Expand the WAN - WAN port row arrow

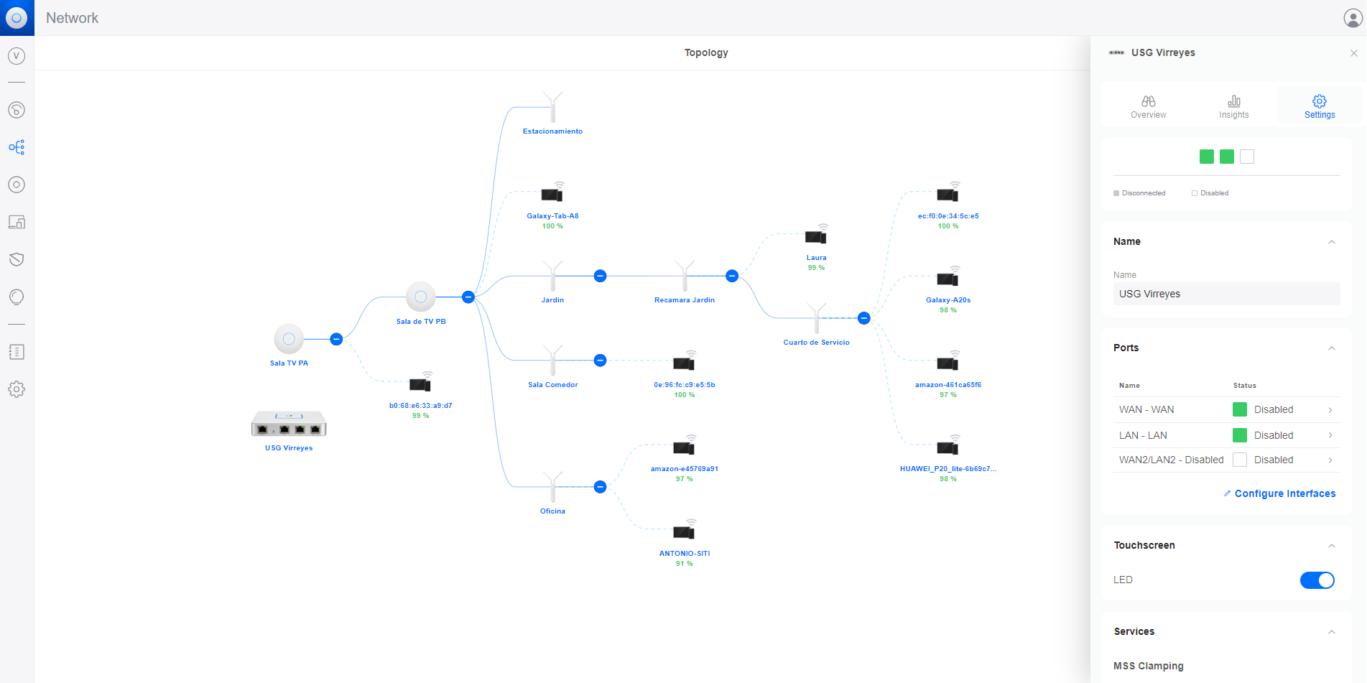coord(1330,410)
